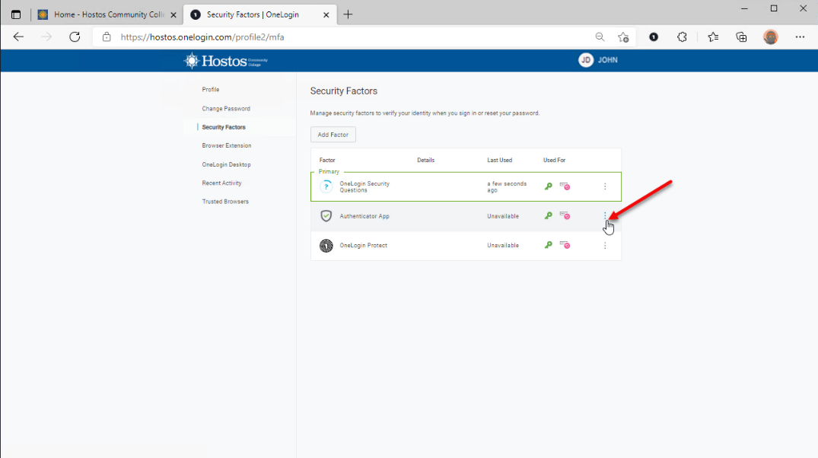
Task: Click the Add Factor button
Action: [333, 135]
